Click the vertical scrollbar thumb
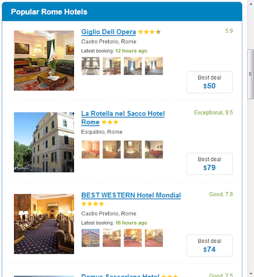This screenshot has height=277, width=254. [x=251, y=74]
